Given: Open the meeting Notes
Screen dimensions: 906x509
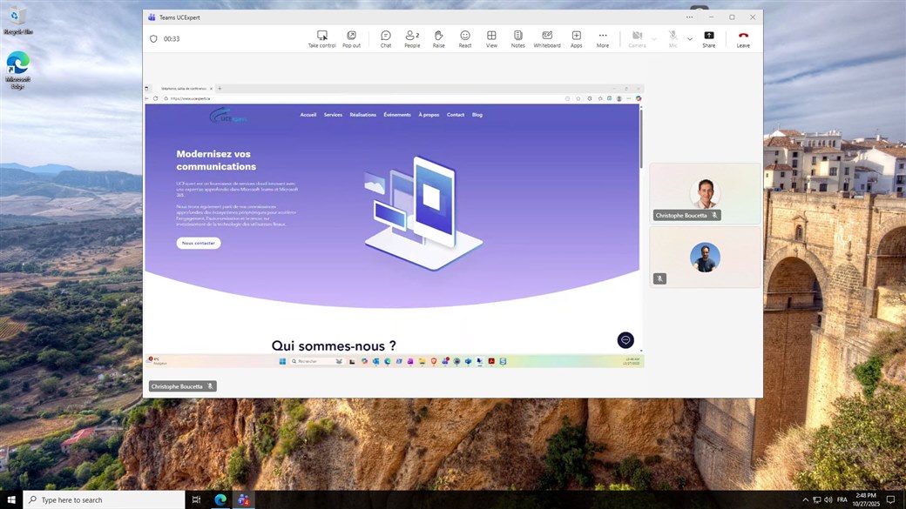Looking at the screenshot, I should (x=518, y=38).
